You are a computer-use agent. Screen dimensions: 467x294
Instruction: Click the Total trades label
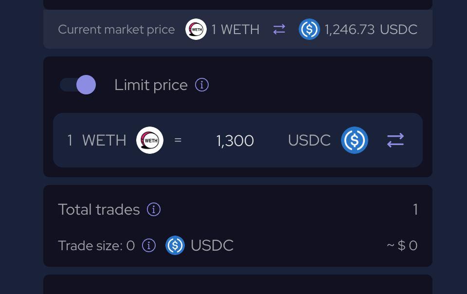(x=99, y=209)
